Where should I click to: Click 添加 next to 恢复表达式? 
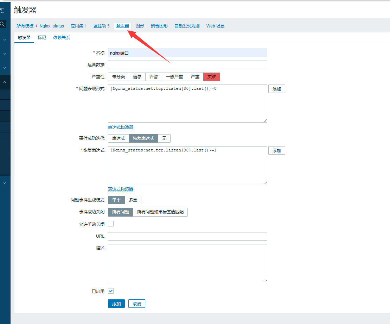coord(276,150)
